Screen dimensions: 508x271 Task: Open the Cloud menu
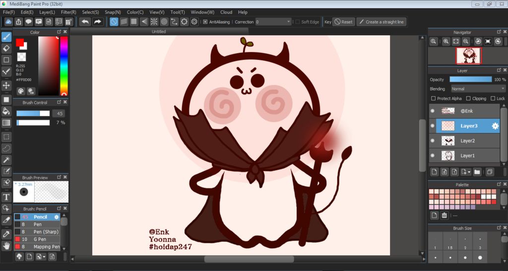tap(226, 12)
